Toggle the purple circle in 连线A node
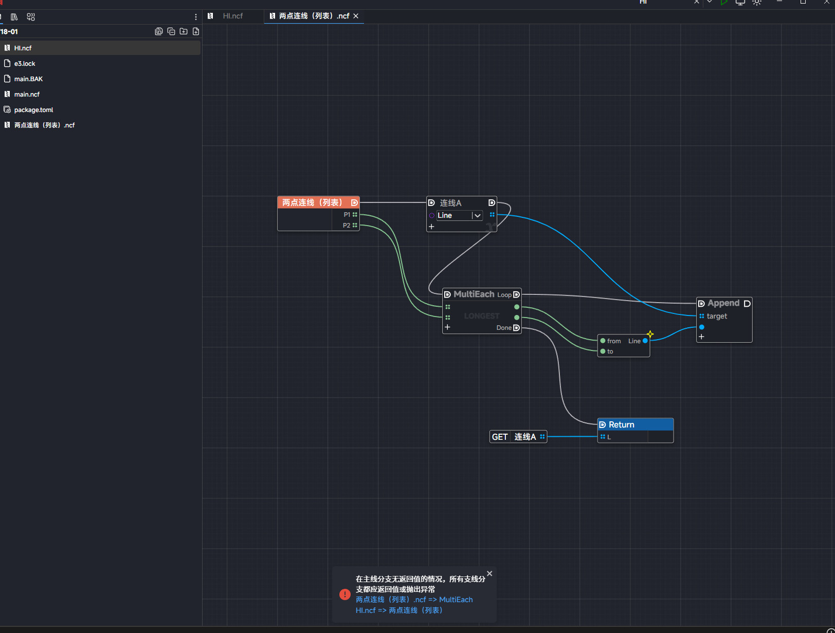835x633 pixels. point(431,216)
